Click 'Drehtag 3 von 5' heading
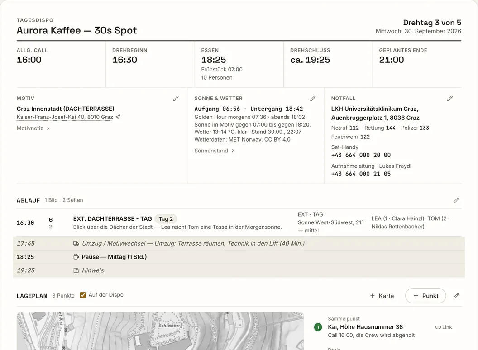Viewport: 478px width, 350px height. (x=432, y=23)
